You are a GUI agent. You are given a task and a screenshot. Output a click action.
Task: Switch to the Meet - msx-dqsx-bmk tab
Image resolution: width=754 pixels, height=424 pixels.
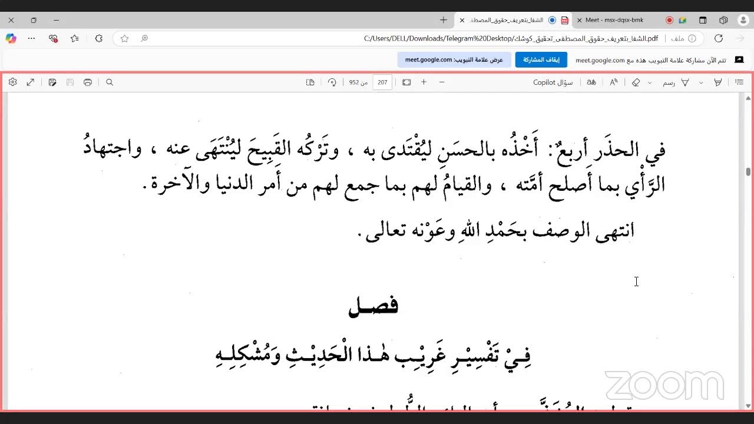click(614, 20)
